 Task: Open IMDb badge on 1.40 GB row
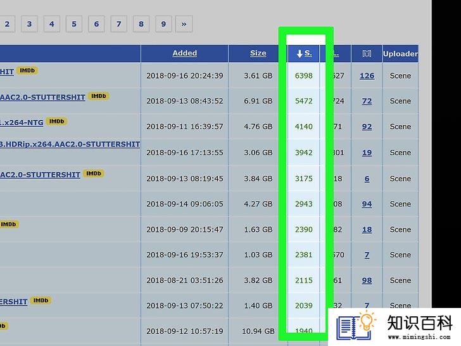[x=41, y=300]
